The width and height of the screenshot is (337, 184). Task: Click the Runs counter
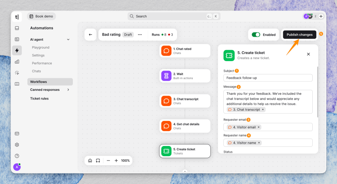click(x=162, y=34)
